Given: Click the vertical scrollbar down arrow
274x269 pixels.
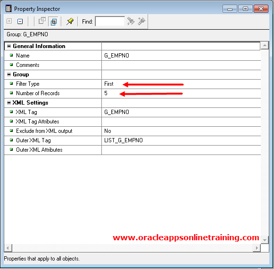Looking at the screenshot, I should click(x=265, y=240).
